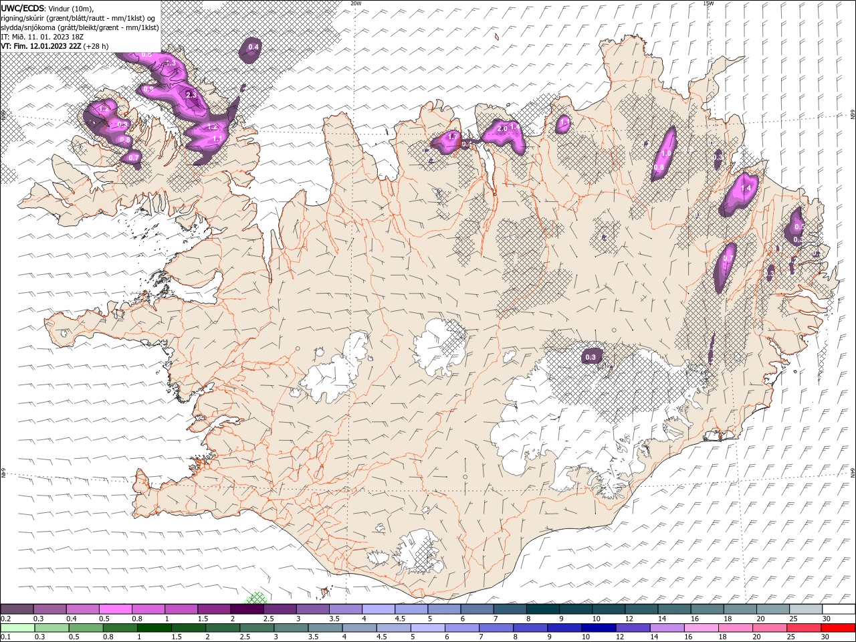This screenshot has height=642, width=856.
Task: Click the 'VT: Fim. 12.01.2023 22Z (+28 h)' line
Action: tap(55, 46)
